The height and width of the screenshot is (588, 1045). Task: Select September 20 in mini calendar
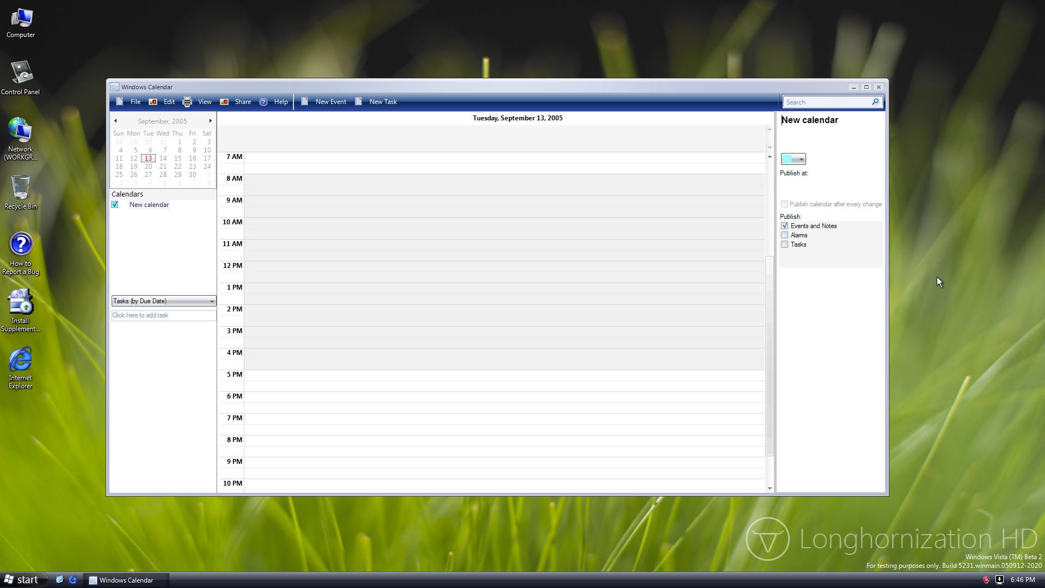click(x=148, y=167)
